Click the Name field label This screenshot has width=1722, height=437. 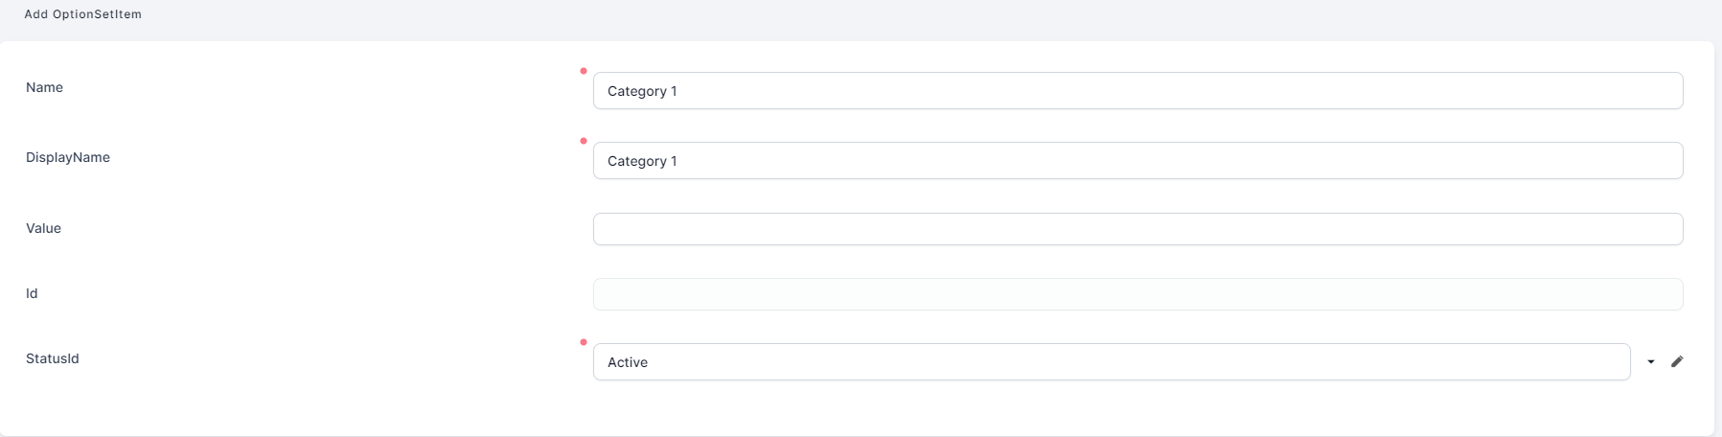44,87
